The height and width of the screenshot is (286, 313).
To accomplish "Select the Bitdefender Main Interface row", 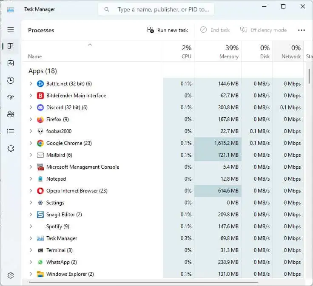I will point(163,96).
